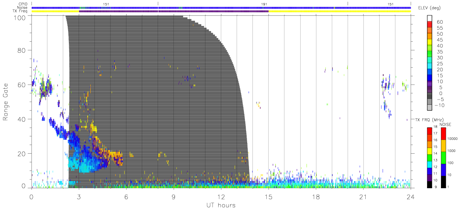
Task: Select the '45' label on ELEV color bar
Action: 439,40
